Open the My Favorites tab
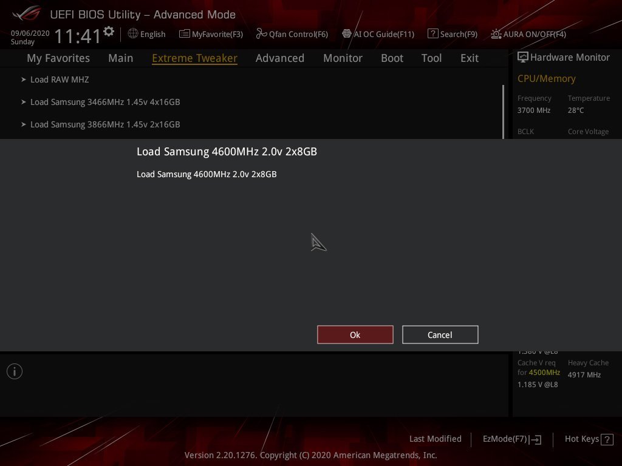 [58, 58]
